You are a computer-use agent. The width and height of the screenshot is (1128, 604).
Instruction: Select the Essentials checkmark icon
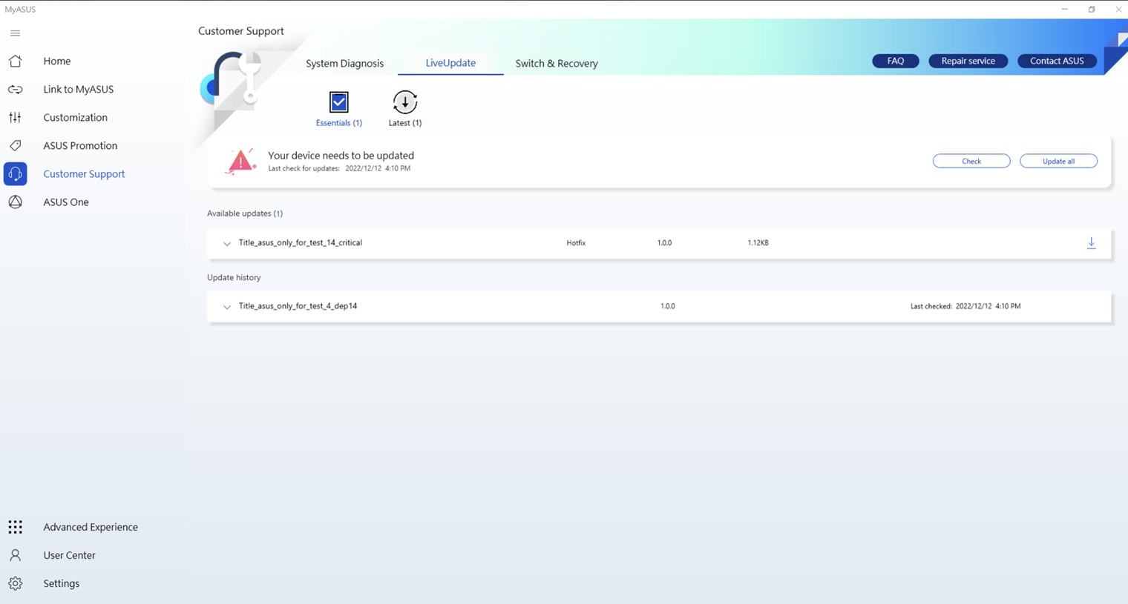point(339,102)
